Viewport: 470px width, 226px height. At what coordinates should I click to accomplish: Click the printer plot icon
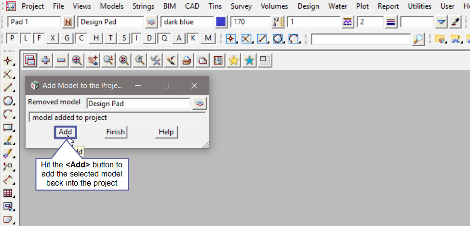point(187,60)
